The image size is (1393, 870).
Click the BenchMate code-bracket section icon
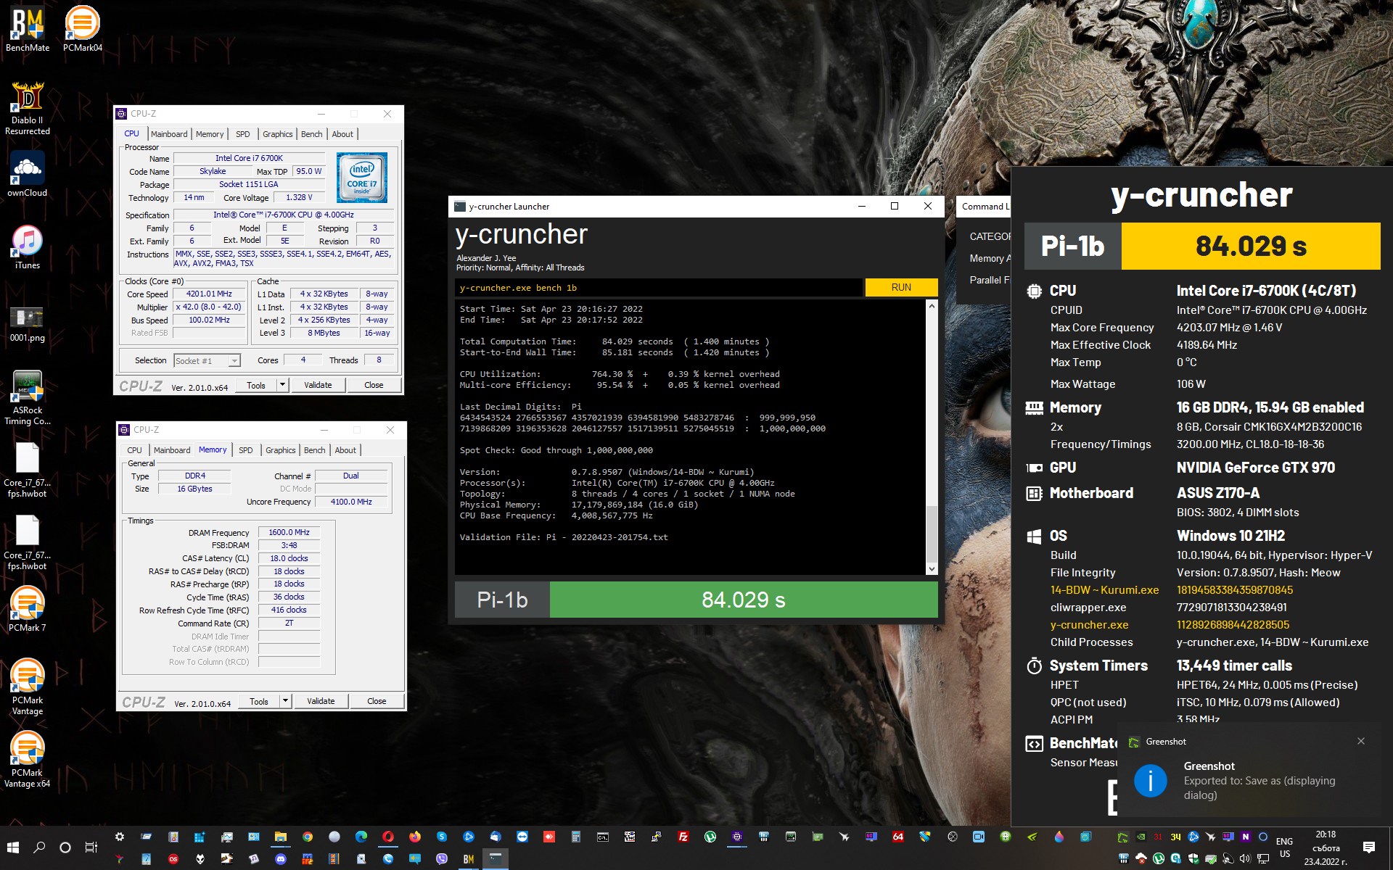click(x=1034, y=744)
